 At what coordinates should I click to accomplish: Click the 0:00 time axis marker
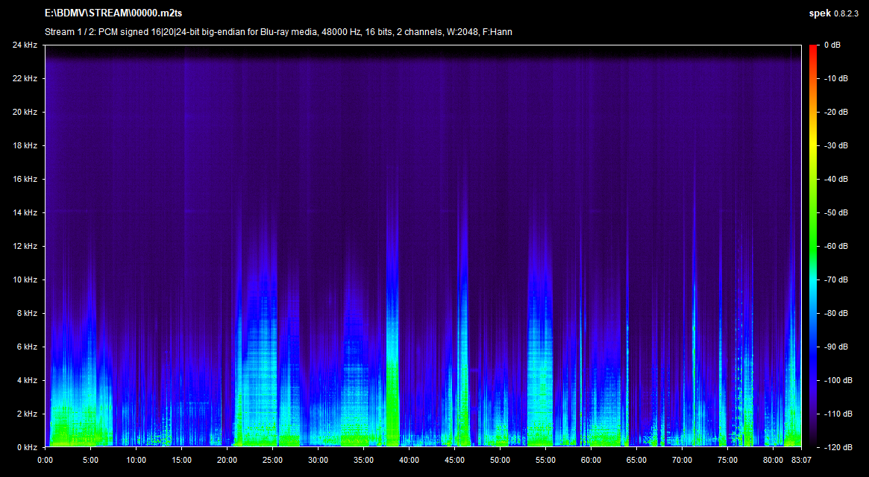pyautogui.click(x=46, y=461)
